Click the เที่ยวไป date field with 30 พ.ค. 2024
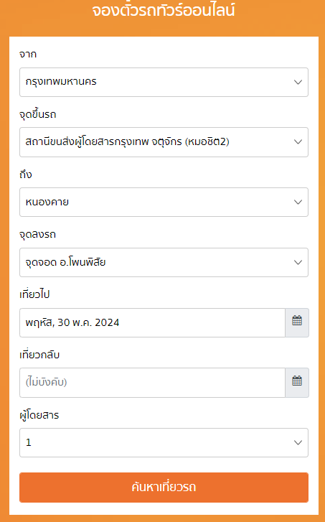Screen dimensions: 325x522 pos(152,322)
